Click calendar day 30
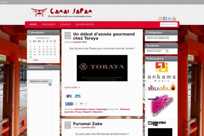This screenshot has height=136, width=204. tap(31, 57)
